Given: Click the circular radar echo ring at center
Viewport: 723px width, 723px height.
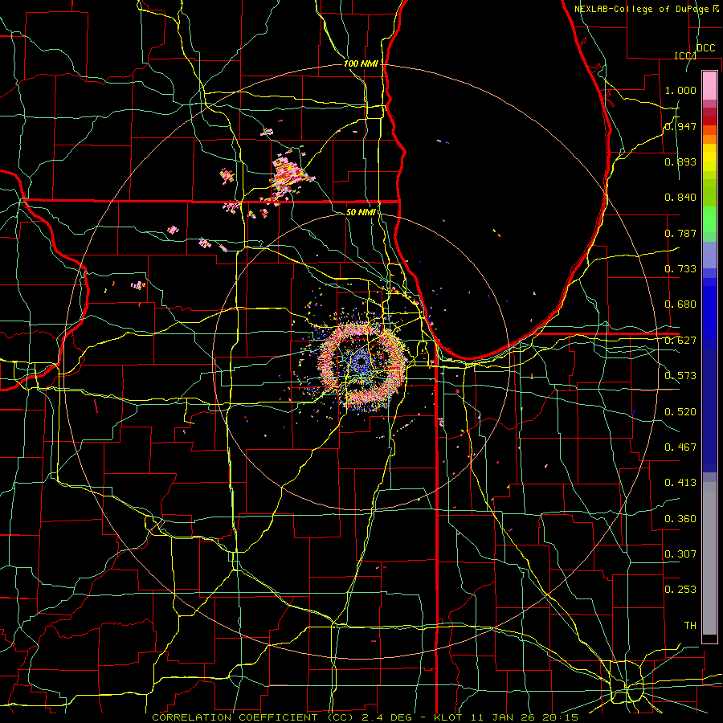Looking at the screenshot, I should click(x=362, y=364).
